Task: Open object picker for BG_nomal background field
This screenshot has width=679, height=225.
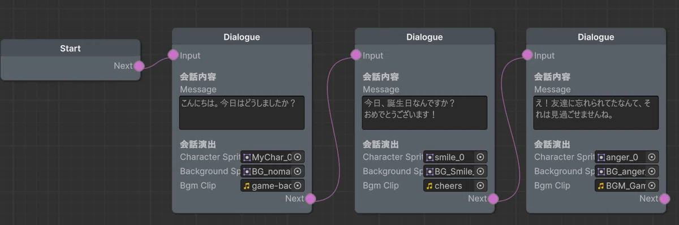Action: 298,171
